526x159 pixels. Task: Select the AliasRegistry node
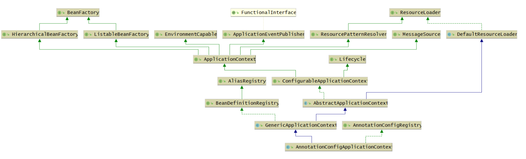coord(242,81)
